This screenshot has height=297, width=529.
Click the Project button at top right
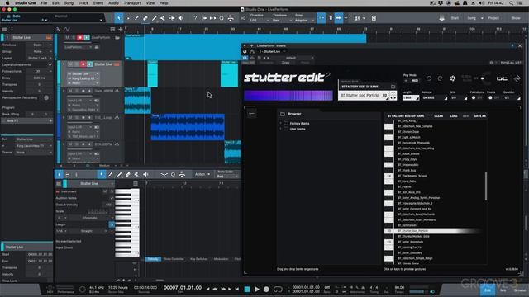coord(493,18)
